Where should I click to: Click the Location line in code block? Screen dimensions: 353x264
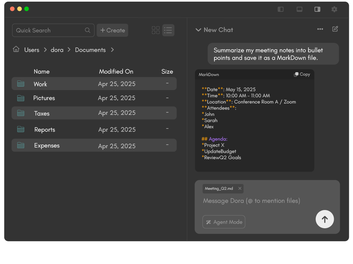(x=249, y=102)
